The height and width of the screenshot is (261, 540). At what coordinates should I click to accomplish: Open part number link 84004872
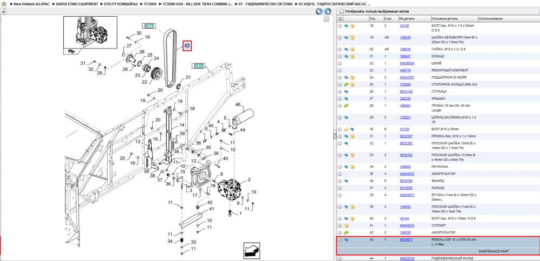tap(407, 174)
